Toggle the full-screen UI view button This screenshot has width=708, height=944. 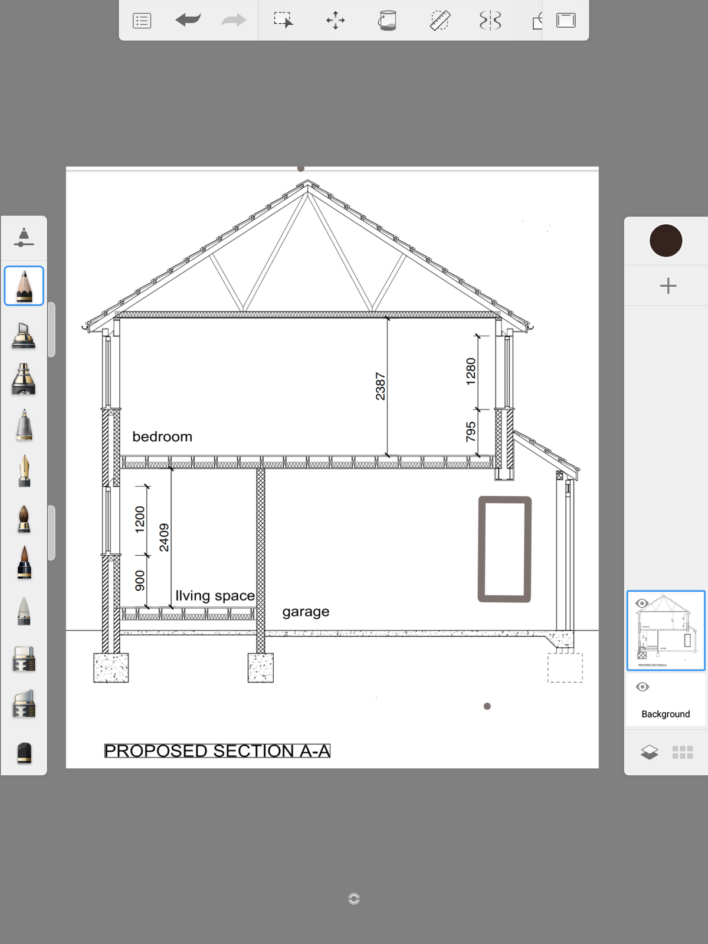click(566, 21)
